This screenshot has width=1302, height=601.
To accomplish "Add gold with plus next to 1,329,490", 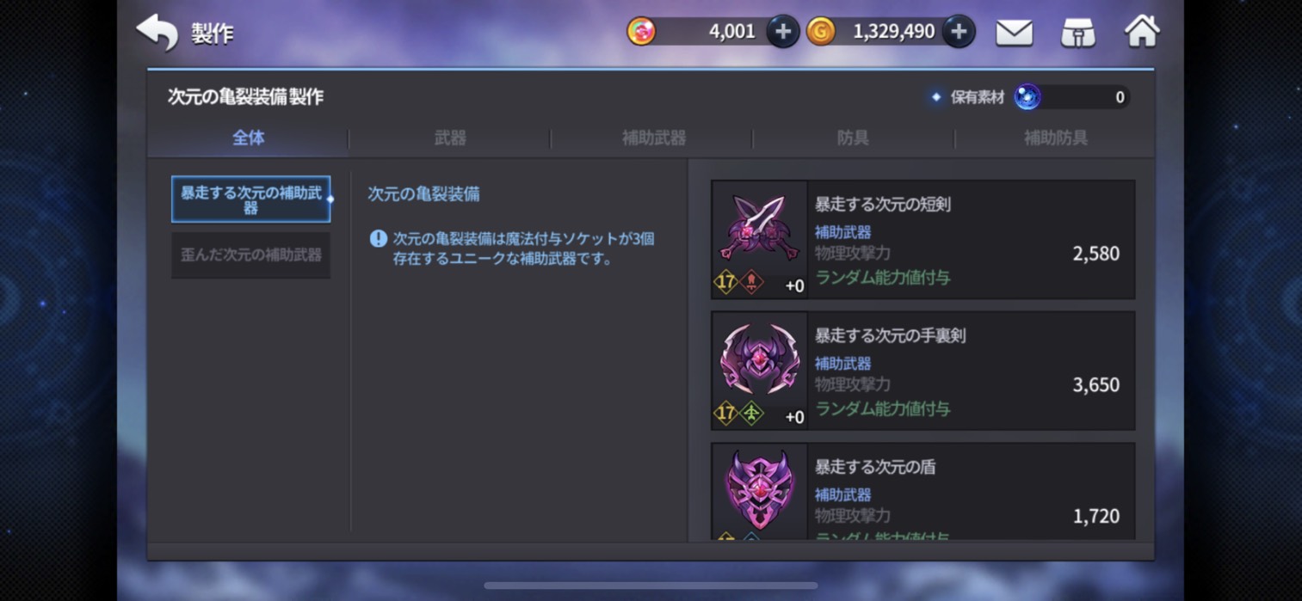I will [x=959, y=32].
